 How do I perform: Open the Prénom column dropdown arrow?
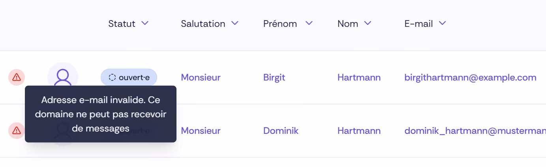[x=309, y=24]
